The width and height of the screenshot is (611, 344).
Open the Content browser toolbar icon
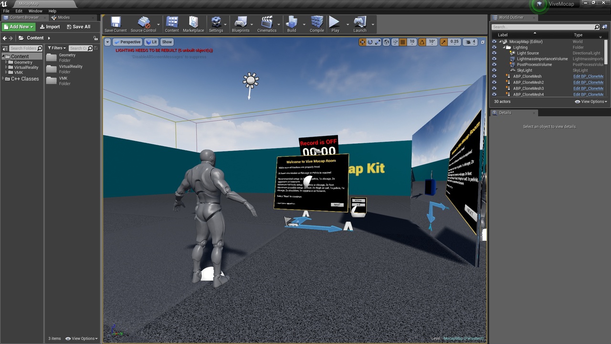click(x=172, y=24)
